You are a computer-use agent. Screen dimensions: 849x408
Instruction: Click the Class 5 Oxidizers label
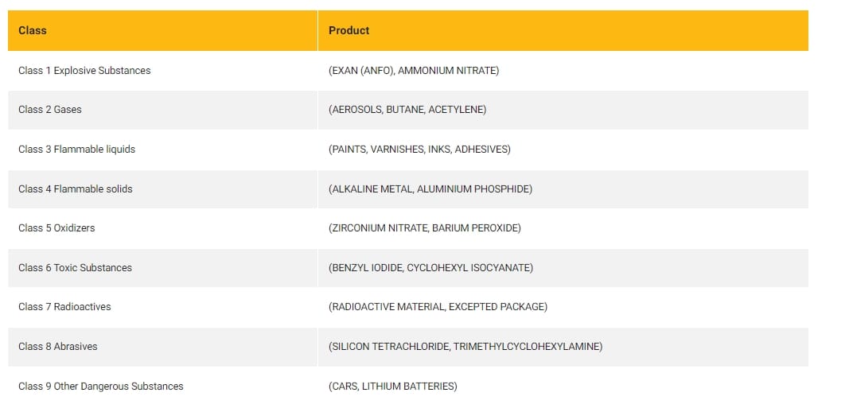(x=56, y=227)
